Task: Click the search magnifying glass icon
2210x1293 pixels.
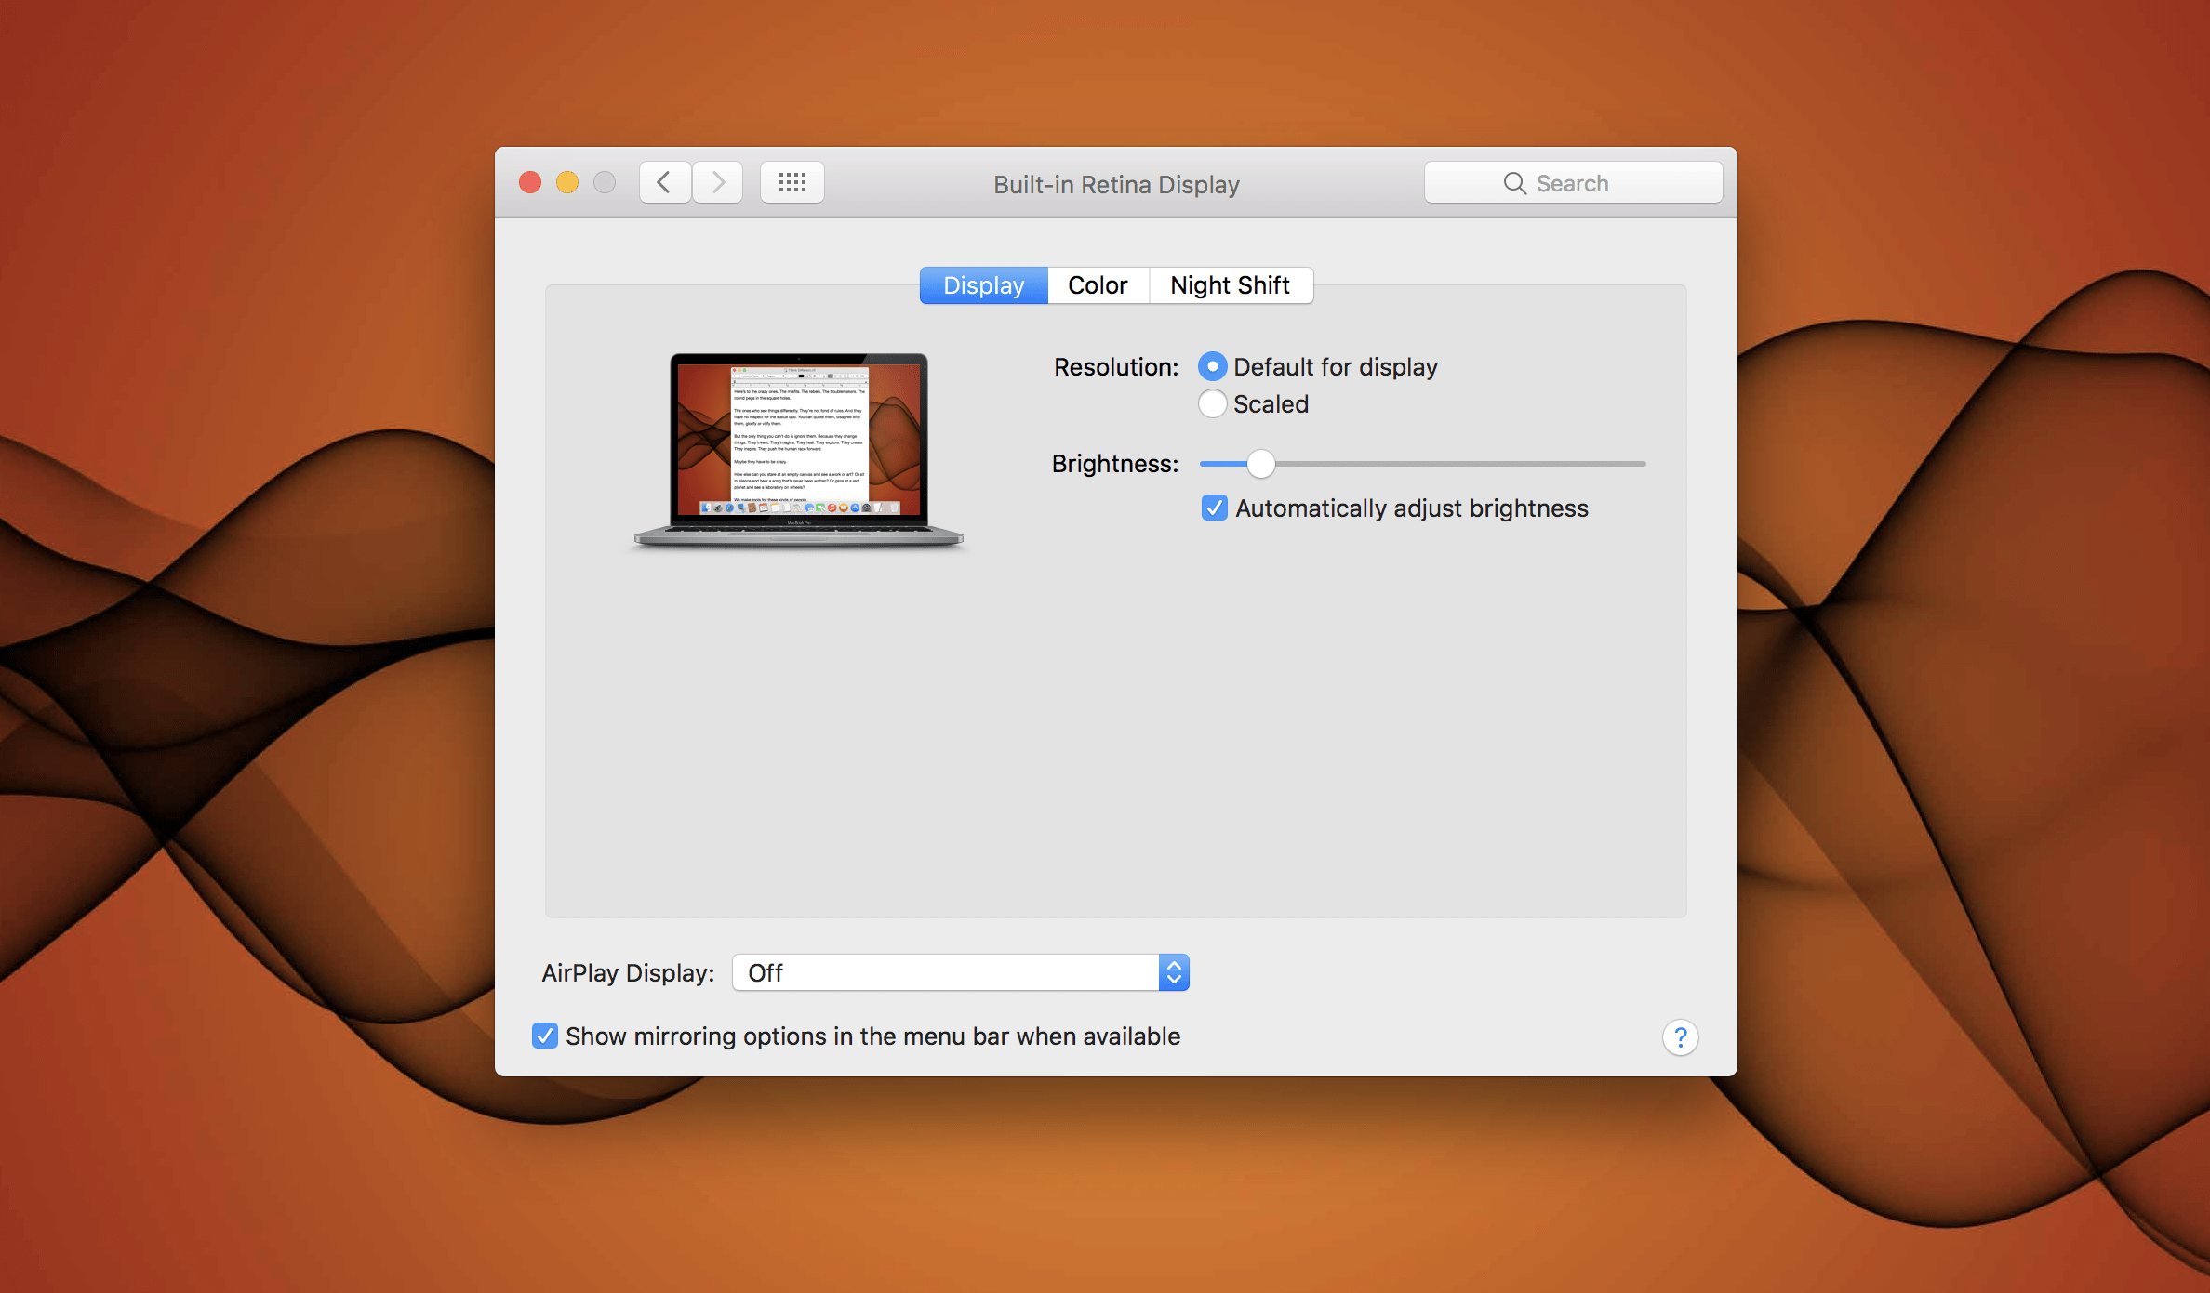Action: coord(1514,183)
